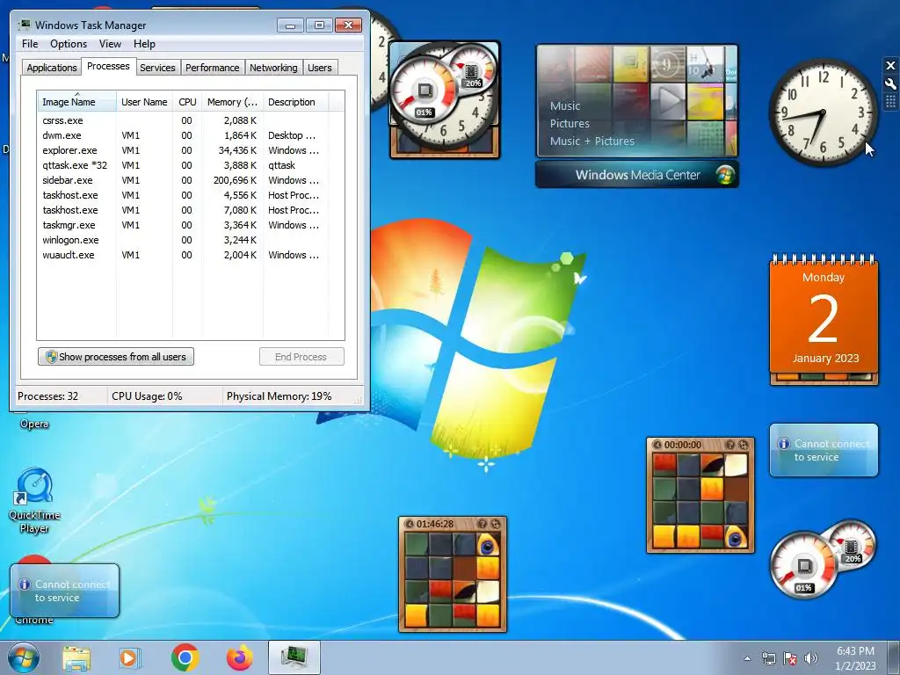Shuffle the 01:46:28 picture puzzle
900x675 pixels.
(x=496, y=524)
